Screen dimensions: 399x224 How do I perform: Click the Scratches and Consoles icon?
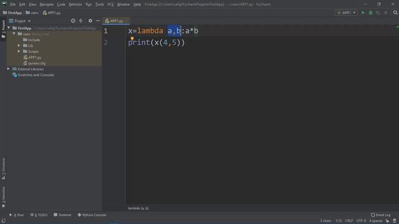click(15, 75)
